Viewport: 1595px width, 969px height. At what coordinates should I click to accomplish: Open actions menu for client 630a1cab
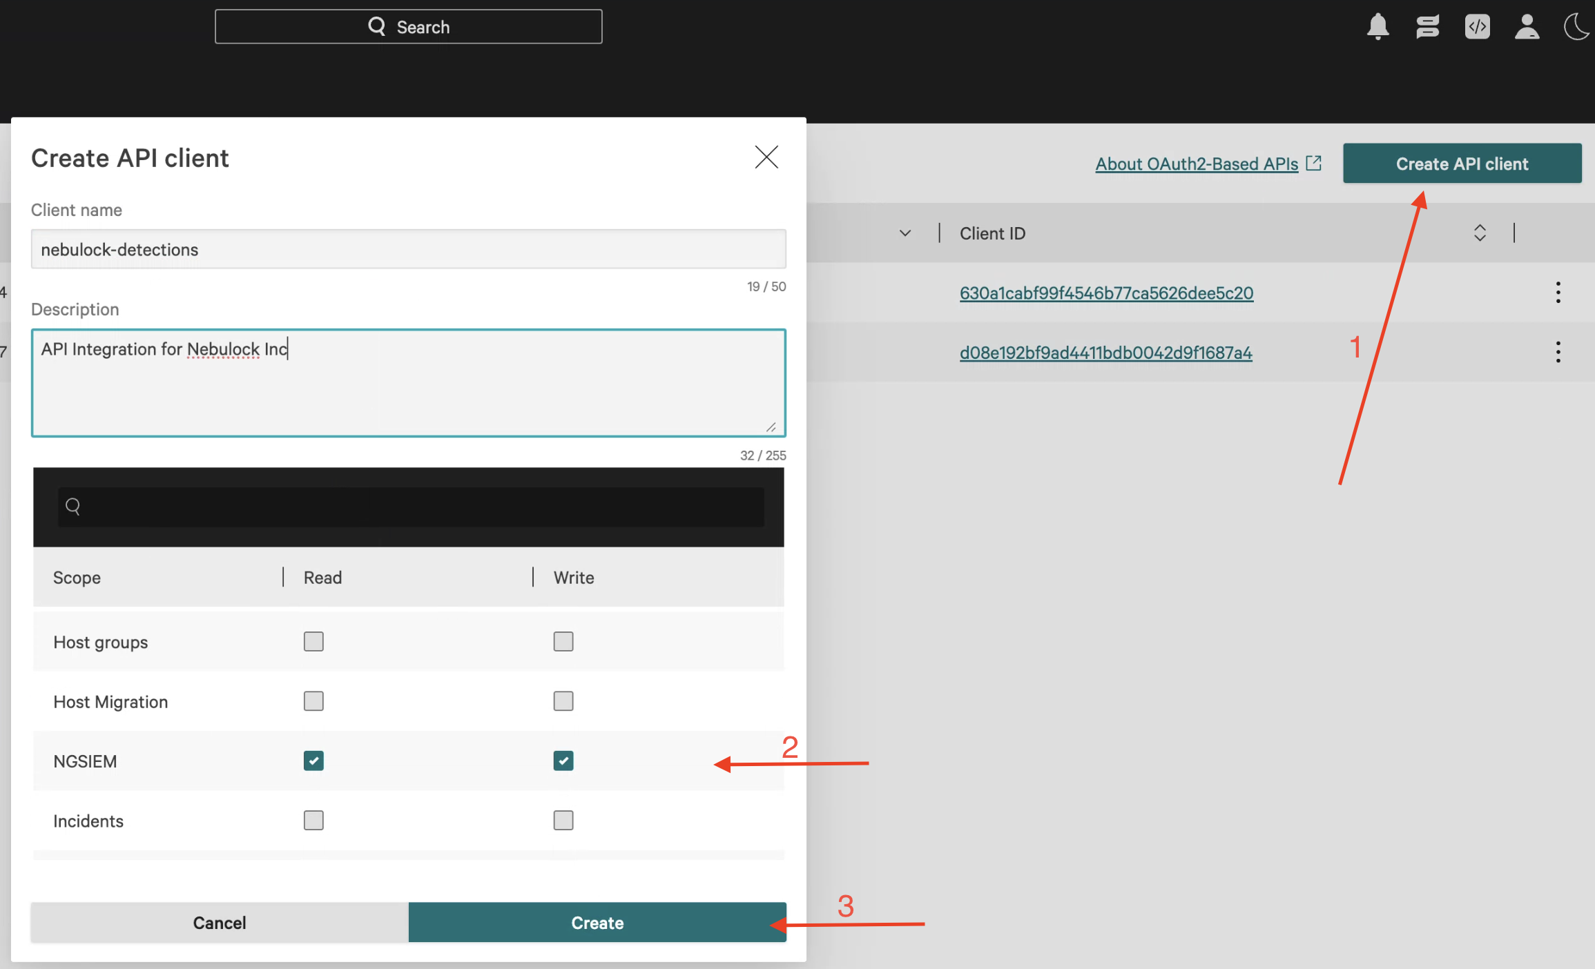coord(1558,293)
